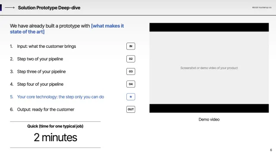Select 'Step three of your pipeline' line
This screenshot has height=155, width=276.
41,71
